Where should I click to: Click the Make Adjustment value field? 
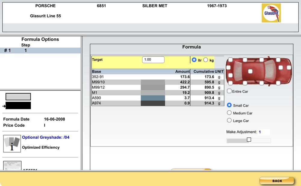click(x=264, y=132)
